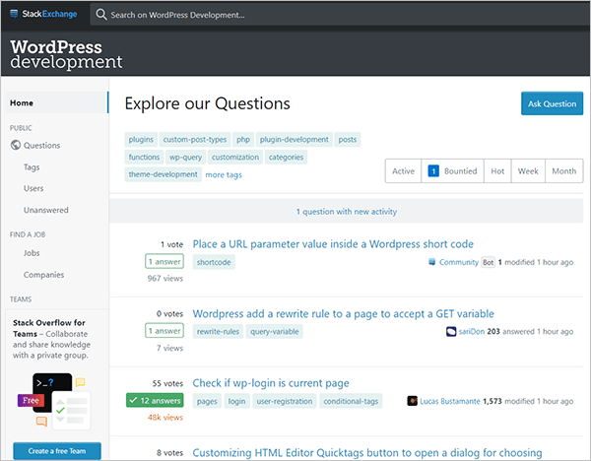Click the customization tag

click(x=235, y=158)
